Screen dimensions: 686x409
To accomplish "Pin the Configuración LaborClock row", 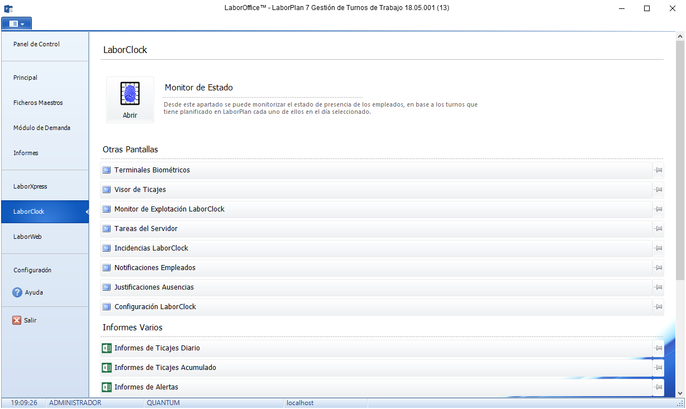I will 659,307.
